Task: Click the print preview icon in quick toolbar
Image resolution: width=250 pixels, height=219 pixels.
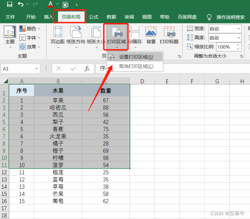Action: pos(65,4)
